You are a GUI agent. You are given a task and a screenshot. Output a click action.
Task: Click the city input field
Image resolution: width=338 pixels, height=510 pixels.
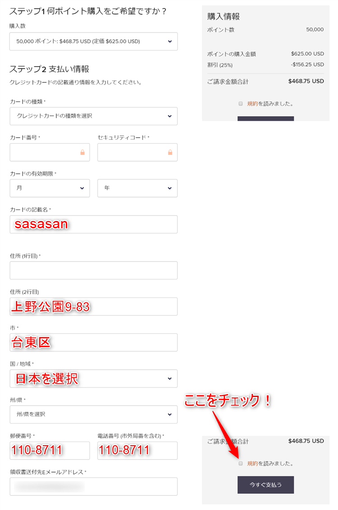click(x=93, y=343)
